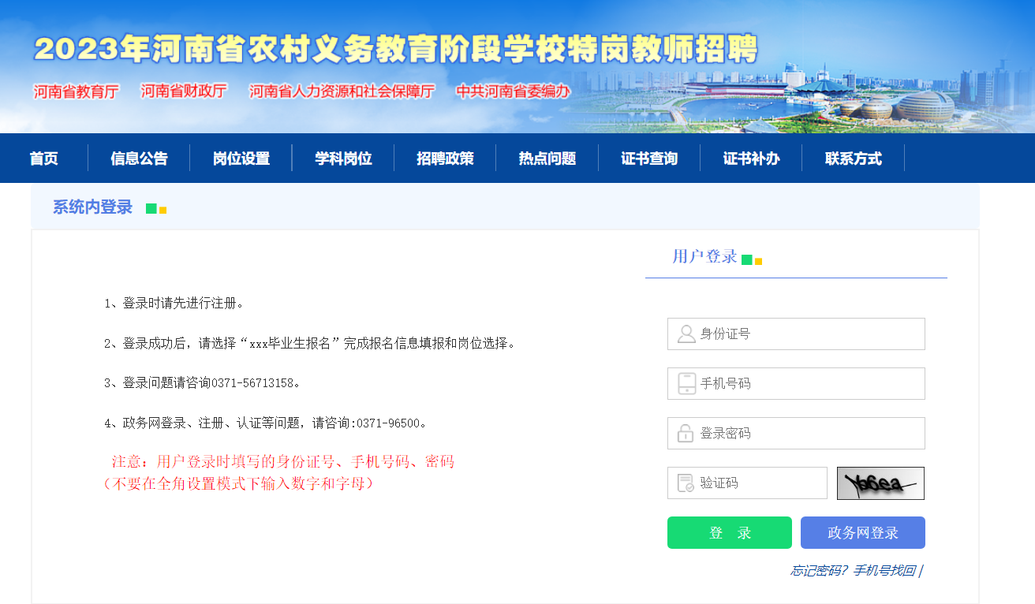Navigate to 联系方式 page
1035x604 pixels.
click(854, 158)
